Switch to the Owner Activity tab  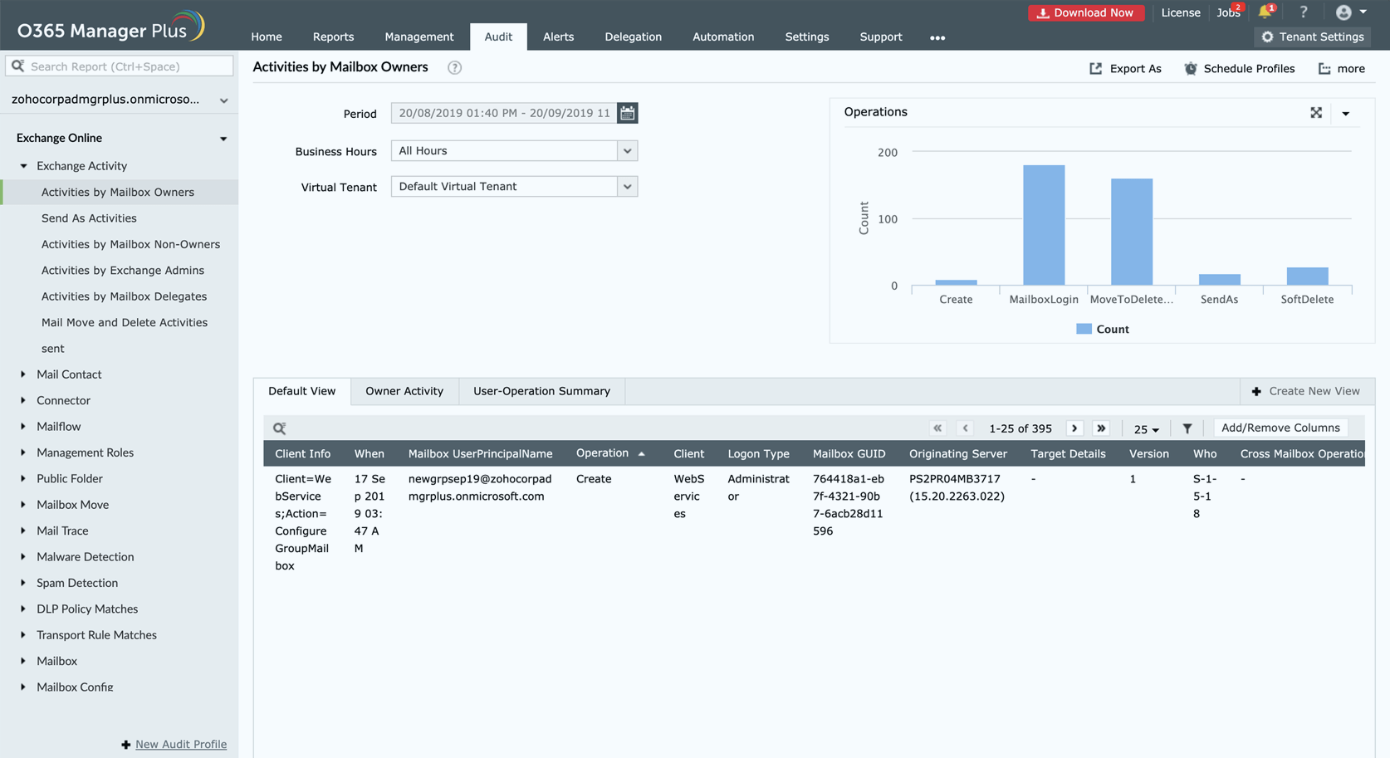pos(404,391)
